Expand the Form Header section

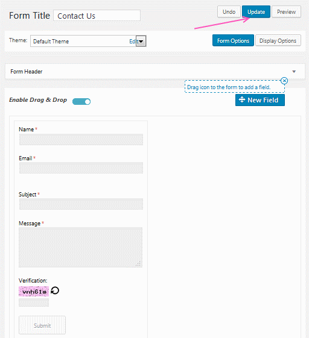coord(294,72)
